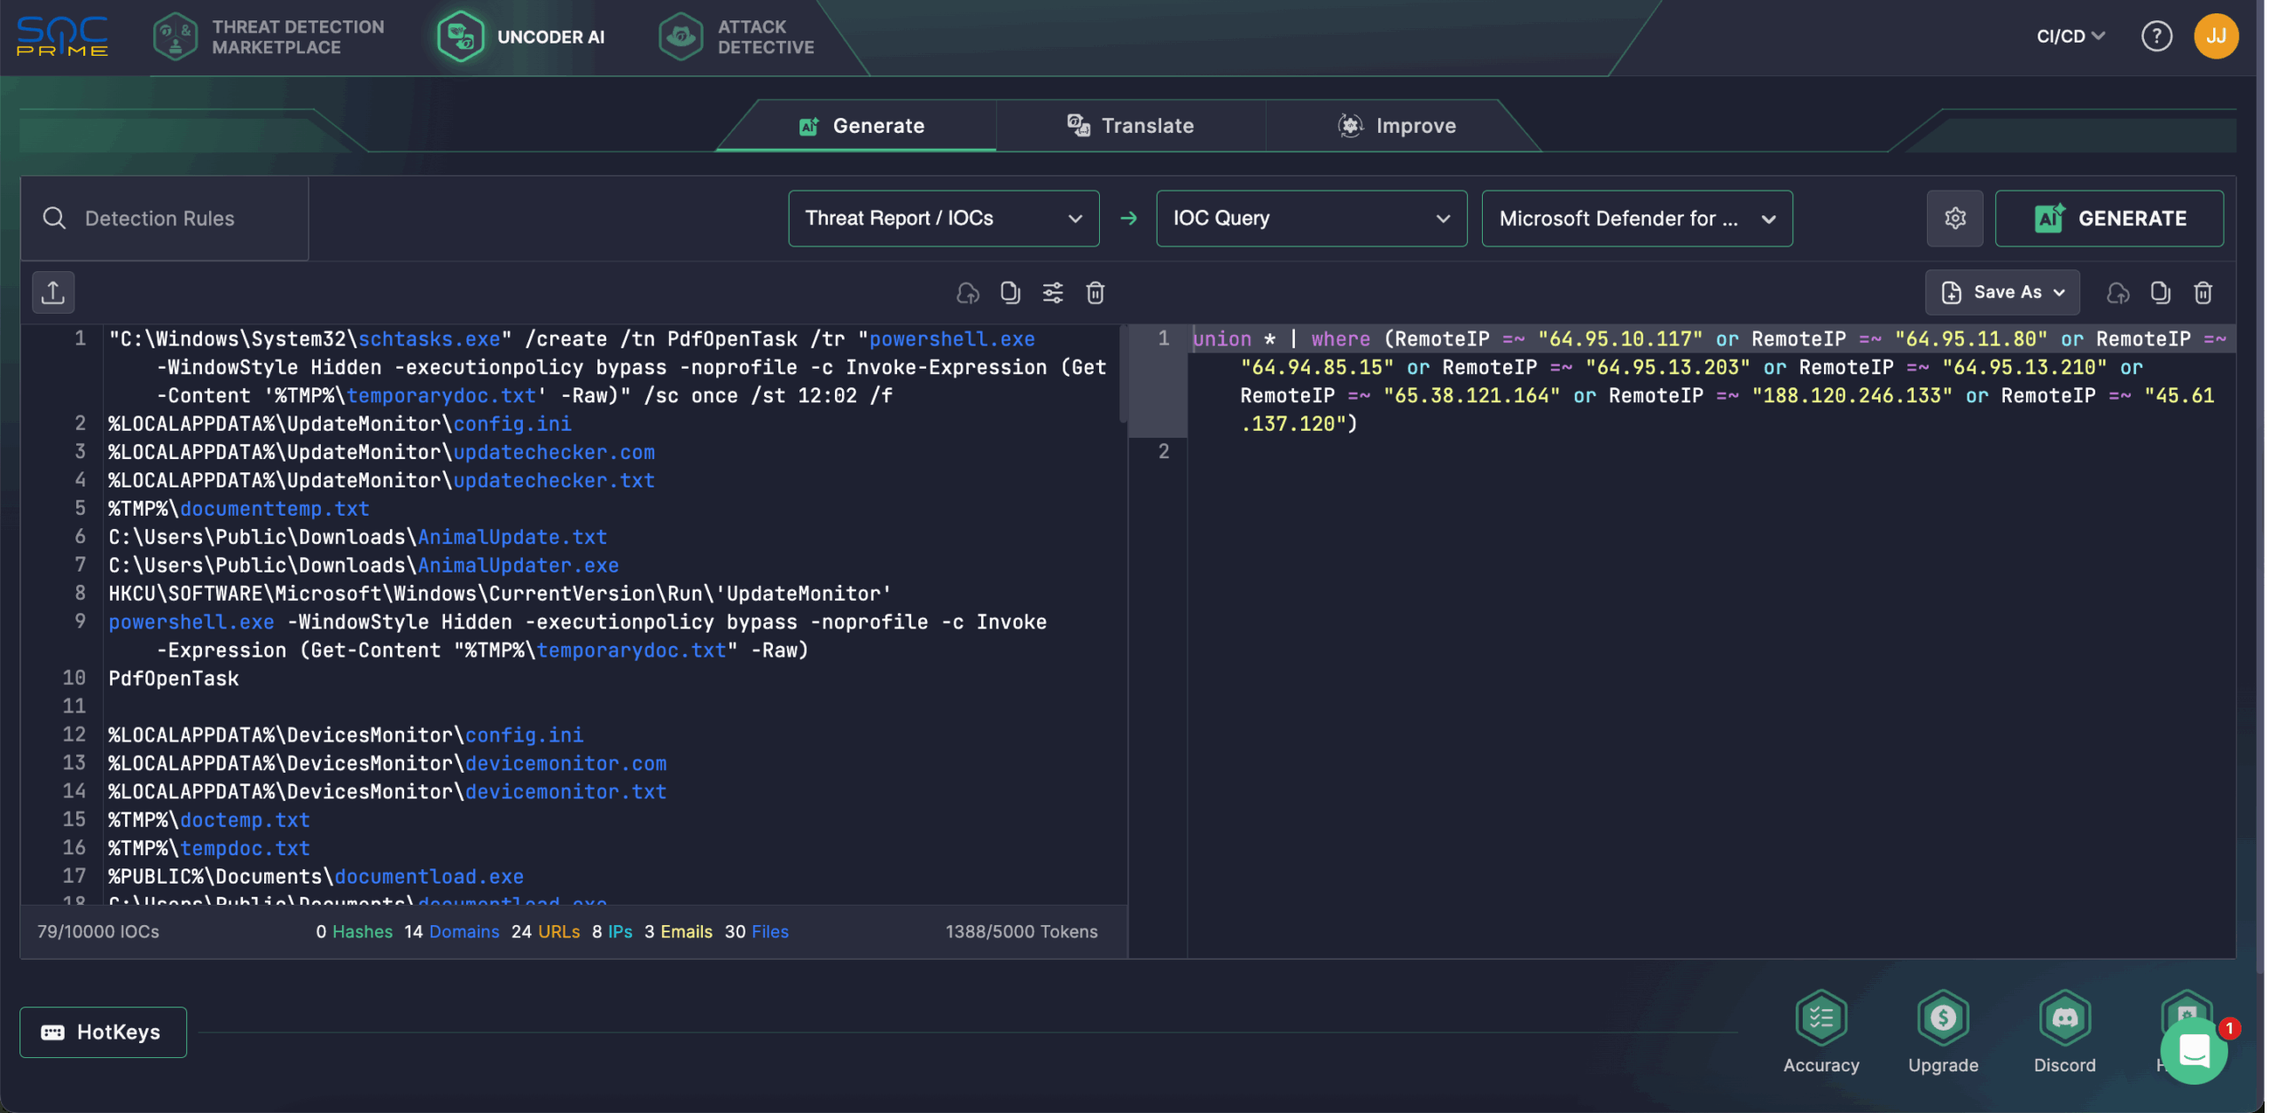The width and height of the screenshot is (2269, 1113).
Task: Click PdfOpenTask on line 10
Action: [x=174, y=679]
